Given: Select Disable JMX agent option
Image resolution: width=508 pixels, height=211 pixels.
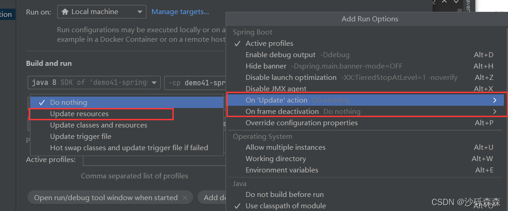Looking at the screenshot, I should coord(365,88).
